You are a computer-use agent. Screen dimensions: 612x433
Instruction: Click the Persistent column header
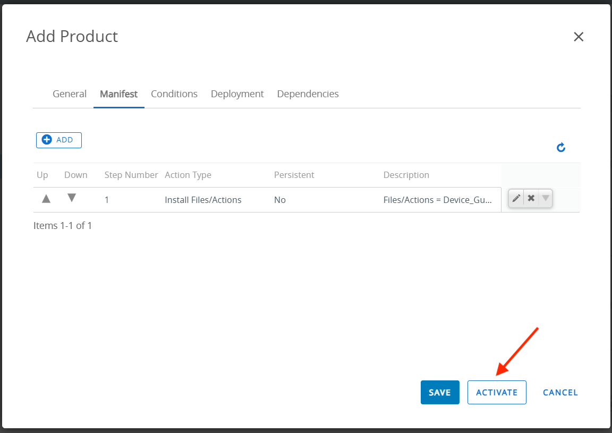pyautogui.click(x=294, y=175)
